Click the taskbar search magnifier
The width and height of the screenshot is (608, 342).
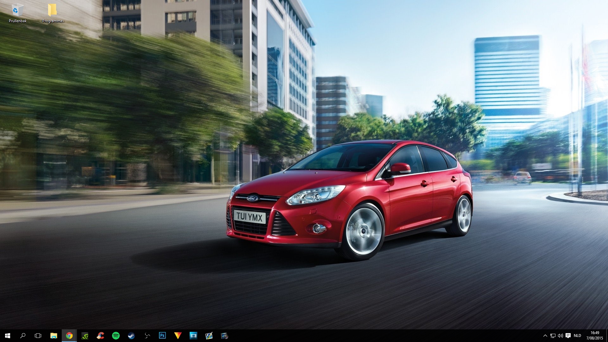[x=23, y=336]
